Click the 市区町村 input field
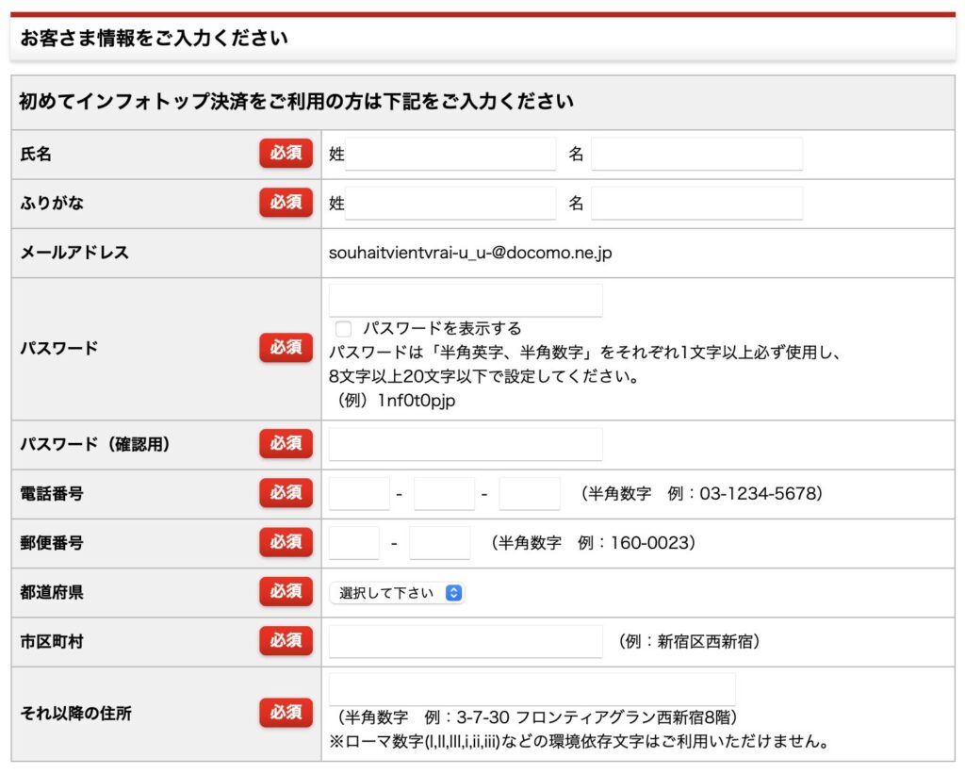Screen dimensions: 965x774 click(x=466, y=641)
